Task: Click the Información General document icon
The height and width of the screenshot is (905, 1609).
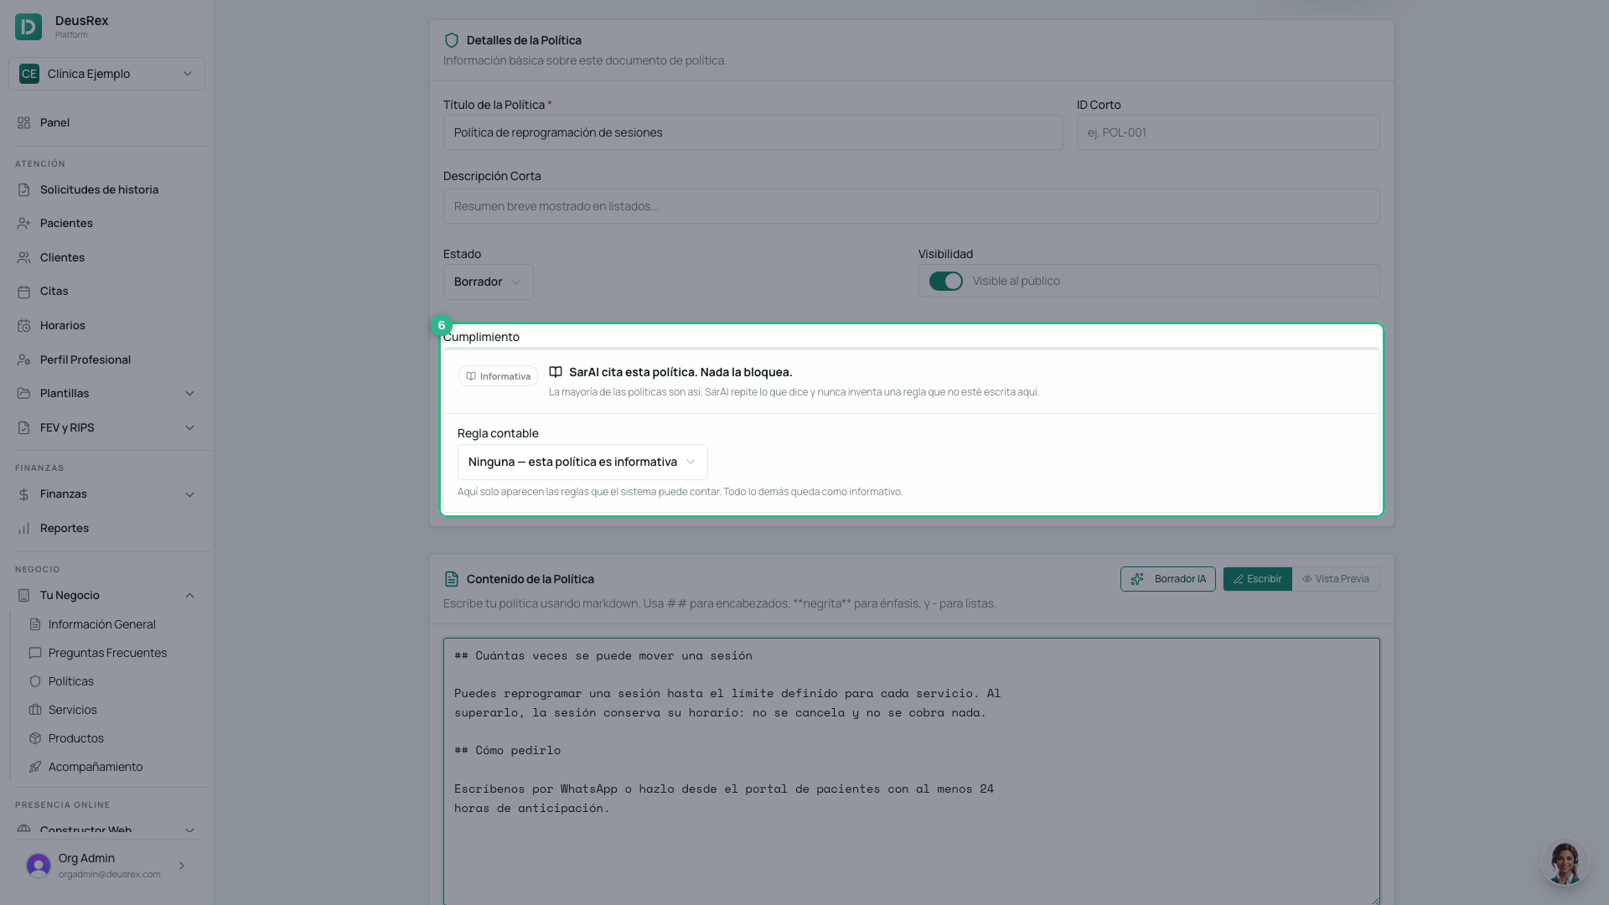Action: 35,624
